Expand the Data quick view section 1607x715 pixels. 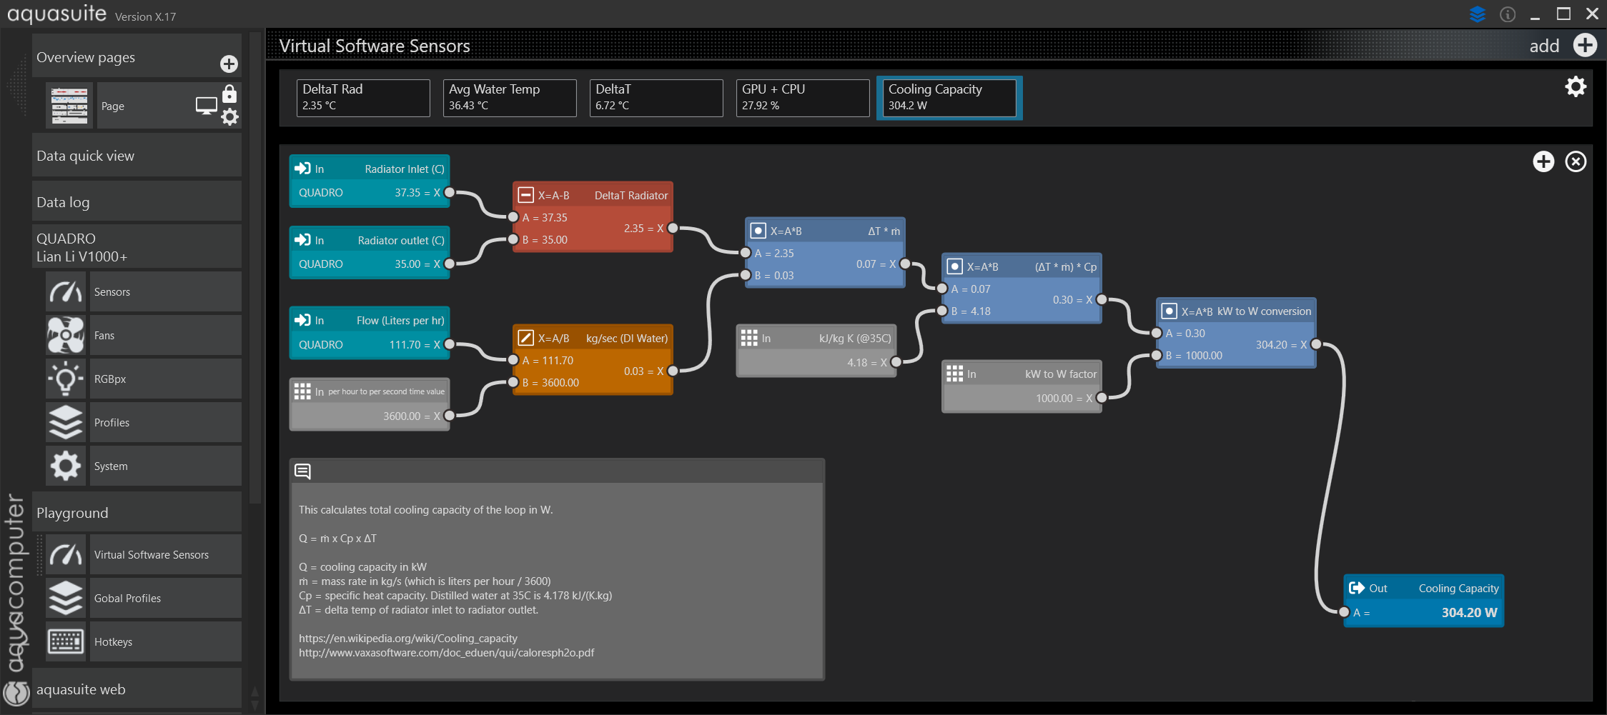(137, 156)
